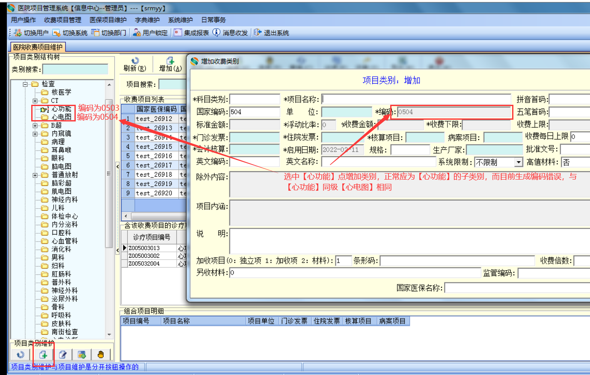The image size is (590, 375).
Task: Click the Z005032004 row in the 诊疗项目 list
Action: (x=154, y=264)
